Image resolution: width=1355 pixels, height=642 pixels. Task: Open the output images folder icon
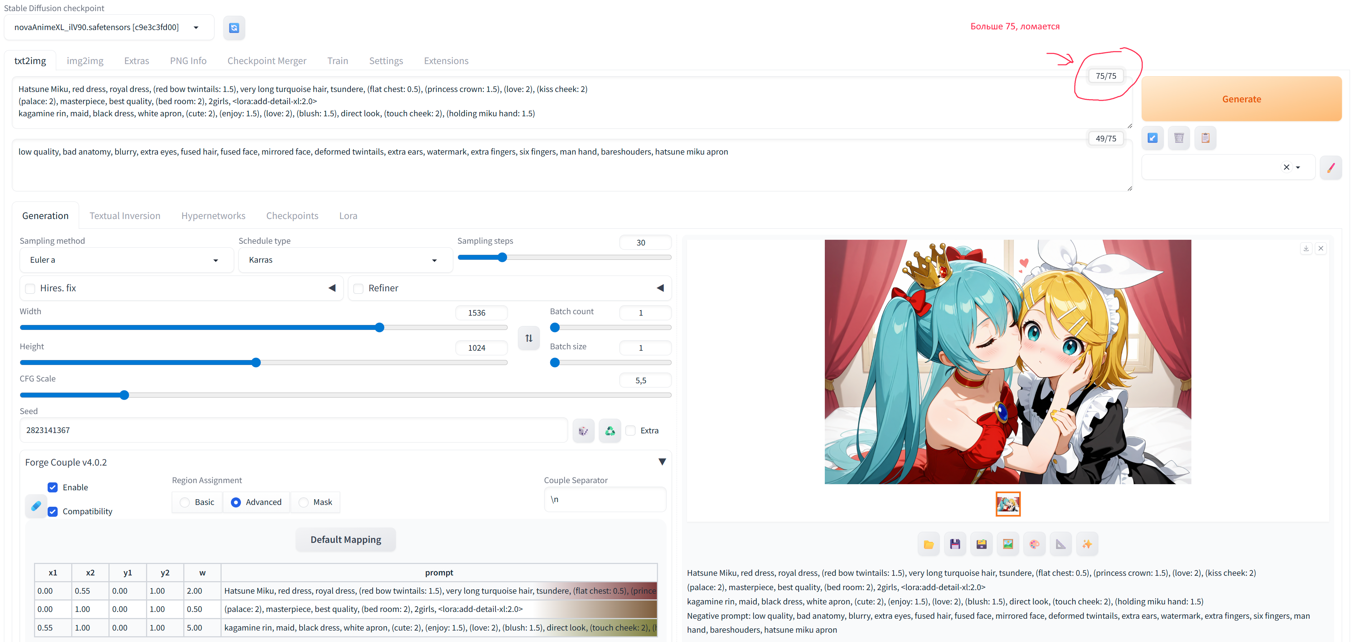coord(928,544)
